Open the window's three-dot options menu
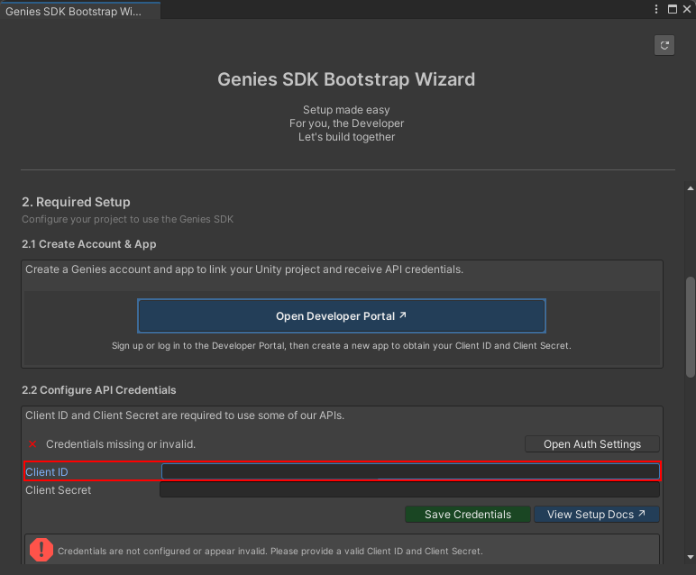The image size is (696, 575). tap(656, 9)
